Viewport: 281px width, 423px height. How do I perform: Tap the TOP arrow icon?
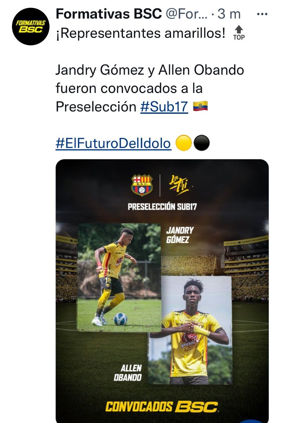(x=239, y=32)
